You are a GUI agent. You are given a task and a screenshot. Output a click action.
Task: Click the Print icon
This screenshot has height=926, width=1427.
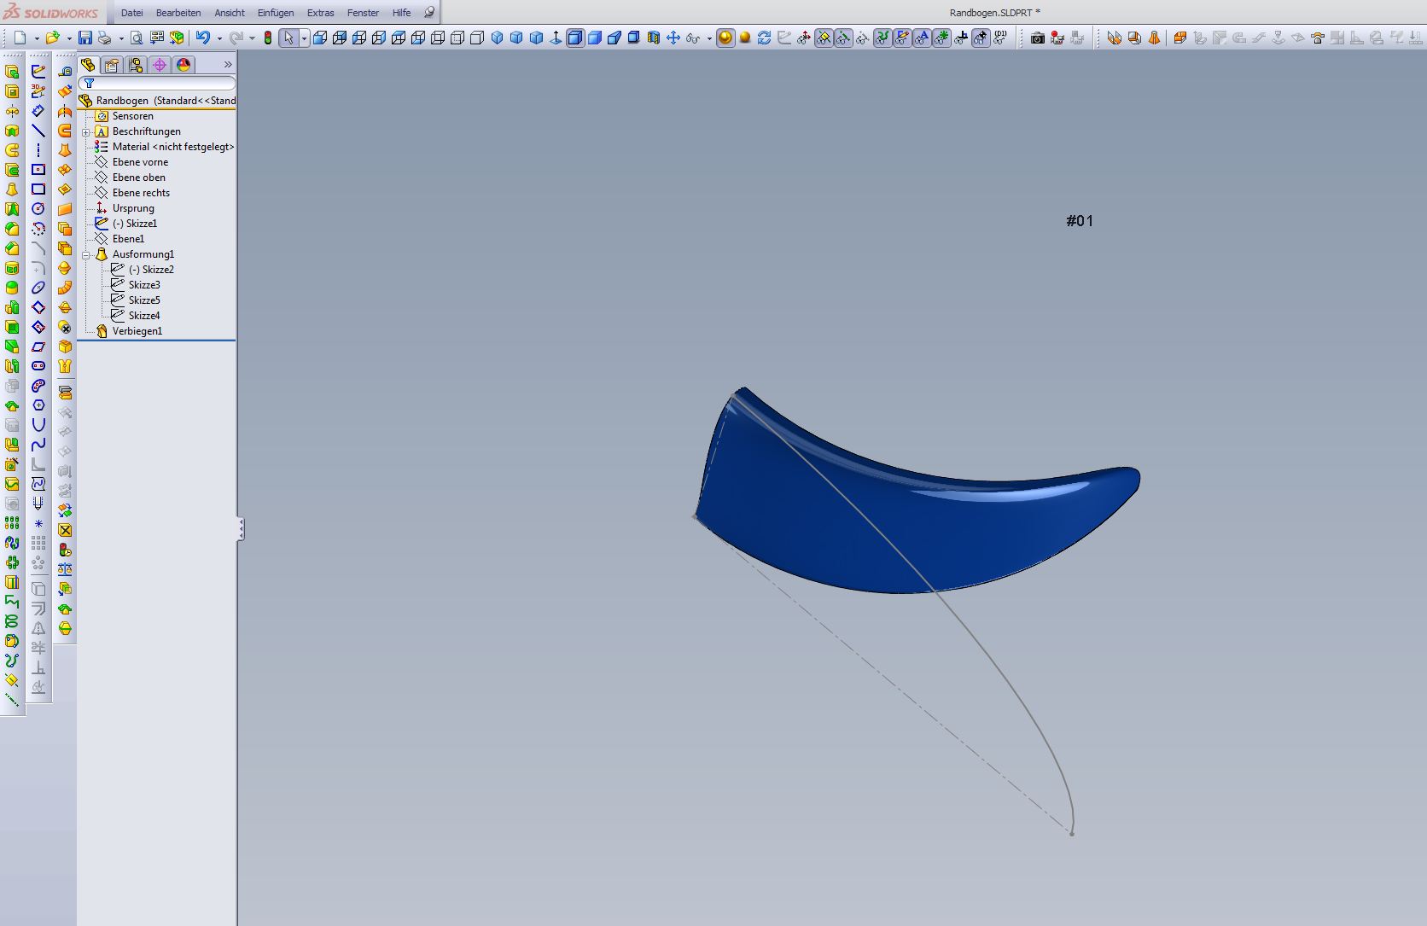click(x=105, y=38)
